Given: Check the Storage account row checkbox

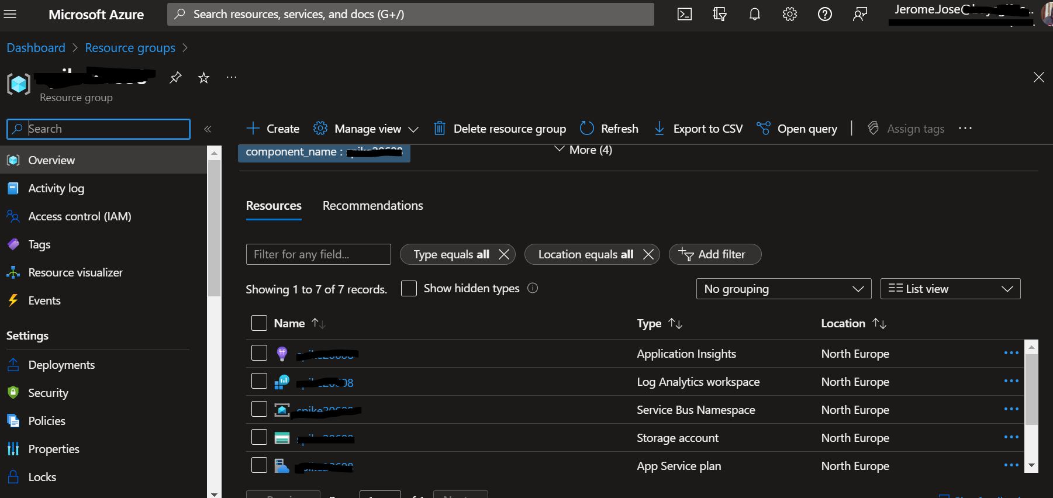Looking at the screenshot, I should [x=259, y=437].
